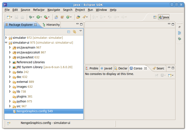188x132 pixels.
Task: Click the New wizard toolbar icon
Action: [8, 17]
